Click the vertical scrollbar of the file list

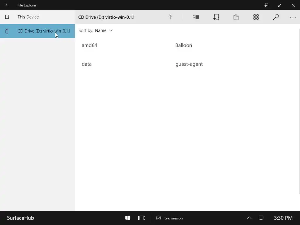click(x=299, y=111)
